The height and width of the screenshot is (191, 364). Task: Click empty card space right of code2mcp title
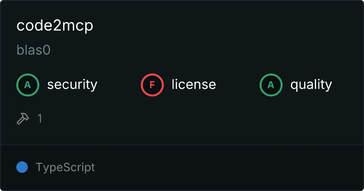[227, 26]
